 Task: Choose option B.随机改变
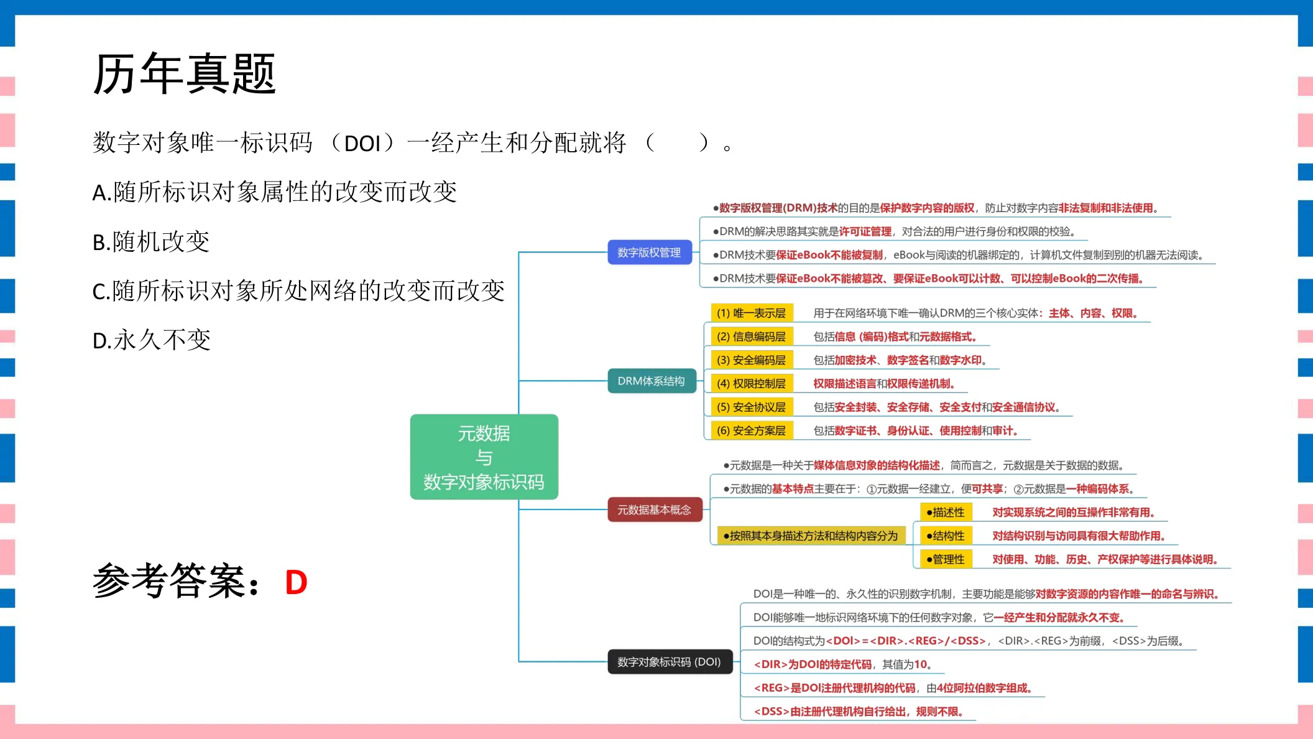[x=151, y=241]
